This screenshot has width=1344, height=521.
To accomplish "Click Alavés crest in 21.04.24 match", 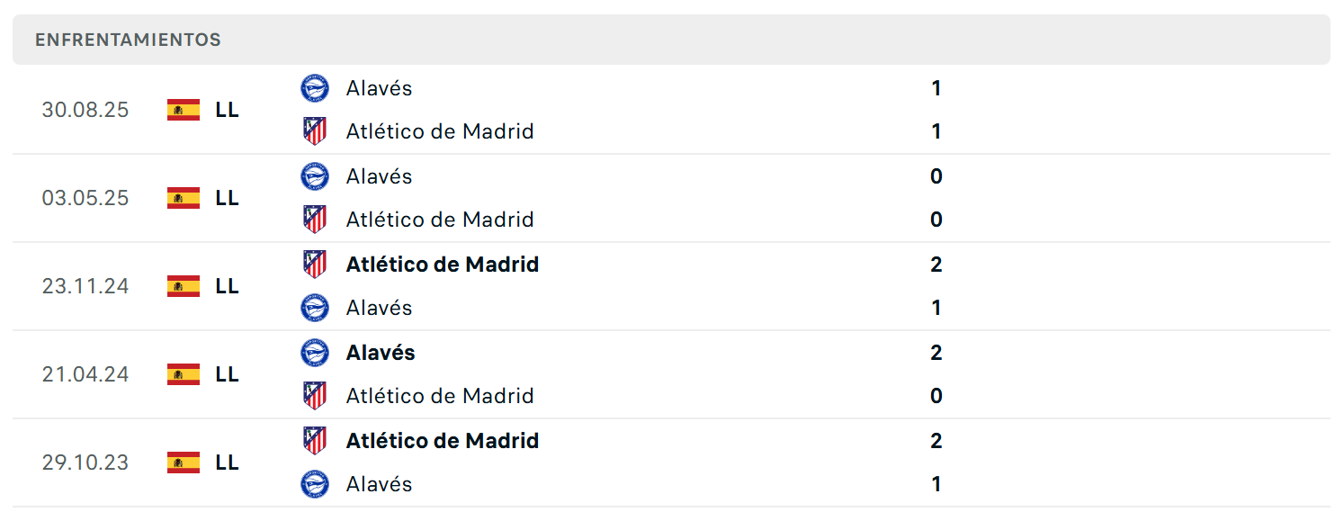I will pyautogui.click(x=315, y=353).
